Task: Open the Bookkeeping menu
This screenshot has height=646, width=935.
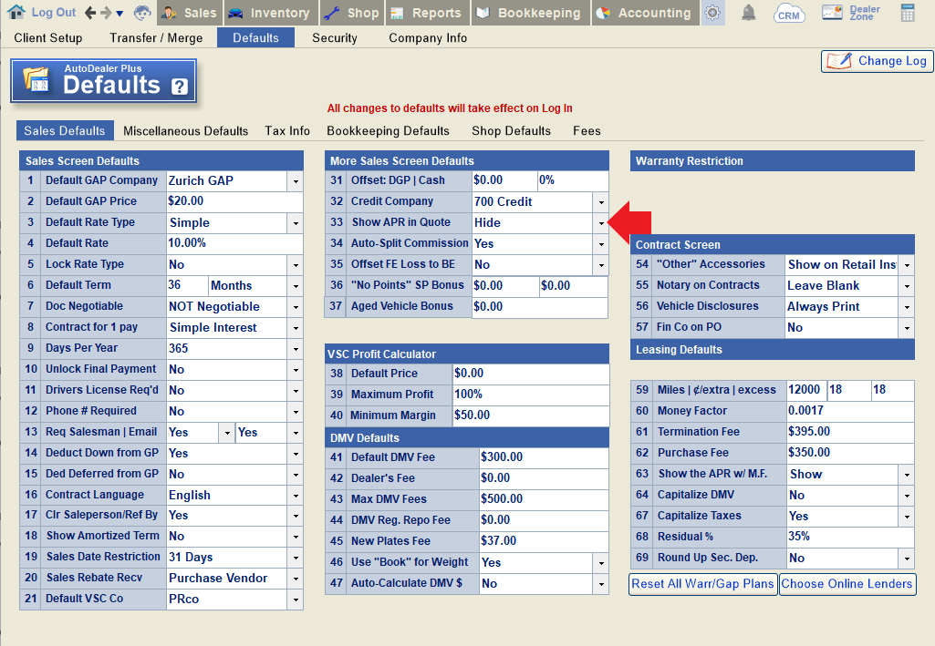Action: click(531, 13)
